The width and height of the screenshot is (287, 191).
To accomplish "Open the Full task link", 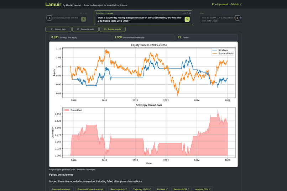I will [162, 189].
